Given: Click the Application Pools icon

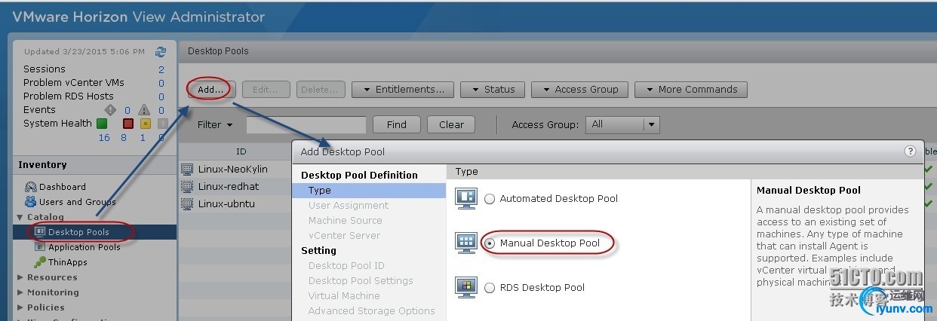Looking at the screenshot, I should click(x=41, y=247).
